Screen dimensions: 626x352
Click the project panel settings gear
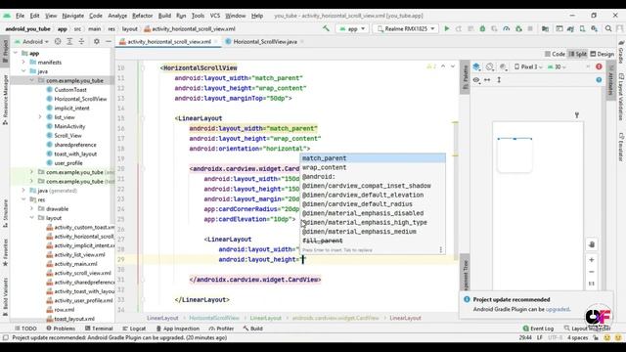97,41
